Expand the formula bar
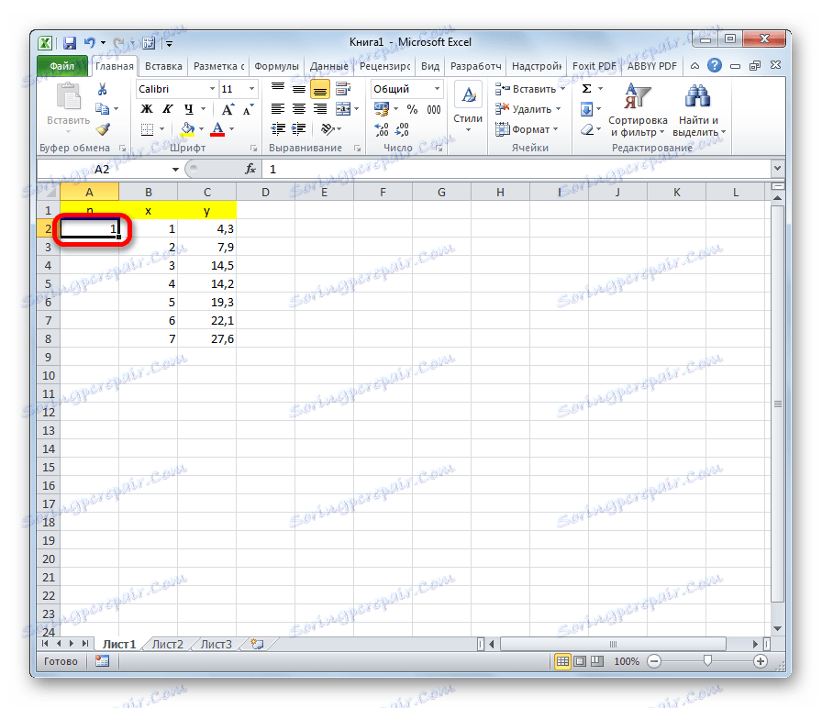 777,168
